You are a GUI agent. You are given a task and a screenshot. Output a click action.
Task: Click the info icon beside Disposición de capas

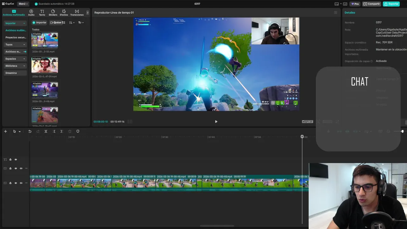[372, 61]
